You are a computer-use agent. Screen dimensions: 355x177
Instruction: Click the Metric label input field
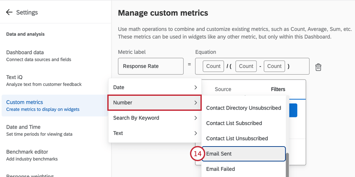[x=151, y=66]
